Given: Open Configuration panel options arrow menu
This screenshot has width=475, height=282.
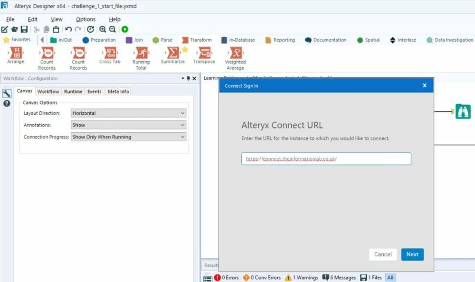Looking at the screenshot, I should 183,78.
